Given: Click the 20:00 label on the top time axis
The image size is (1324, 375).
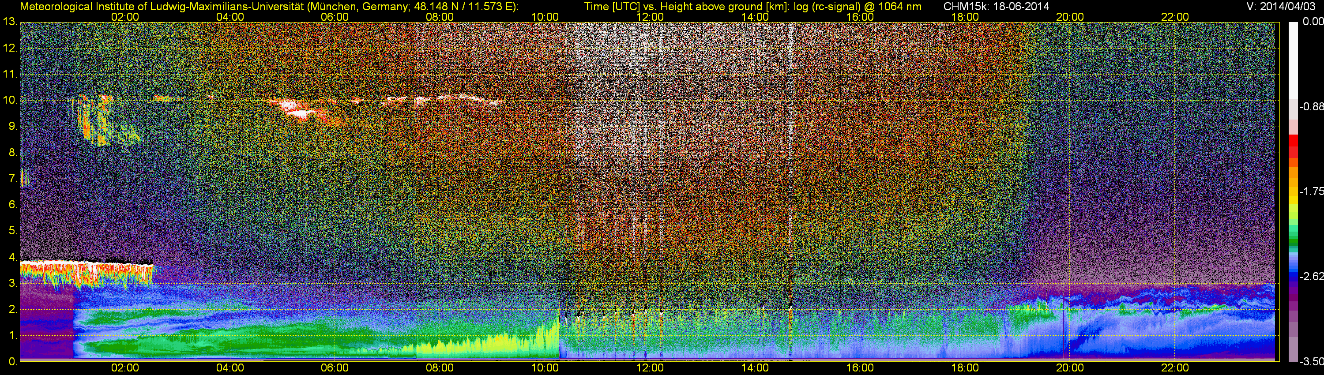Looking at the screenshot, I should pyautogui.click(x=1070, y=17).
